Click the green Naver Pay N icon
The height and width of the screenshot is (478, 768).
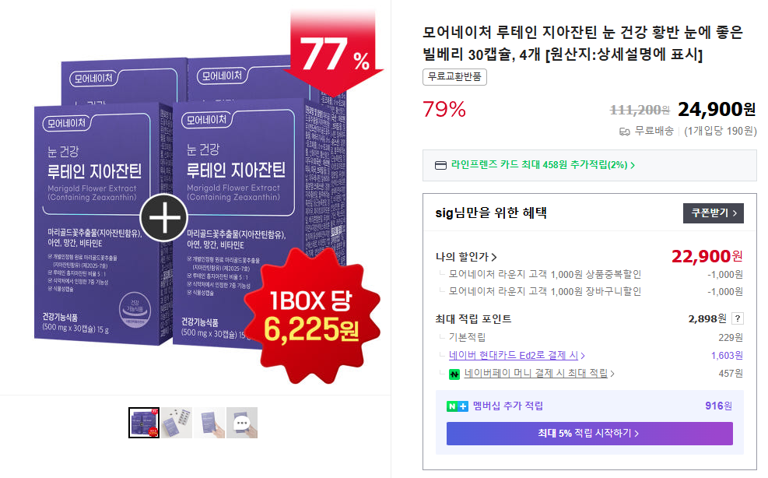click(454, 374)
